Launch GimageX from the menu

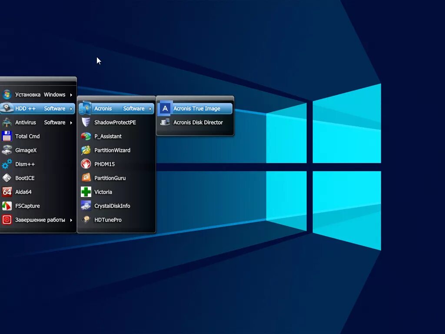pyautogui.click(x=38, y=150)
